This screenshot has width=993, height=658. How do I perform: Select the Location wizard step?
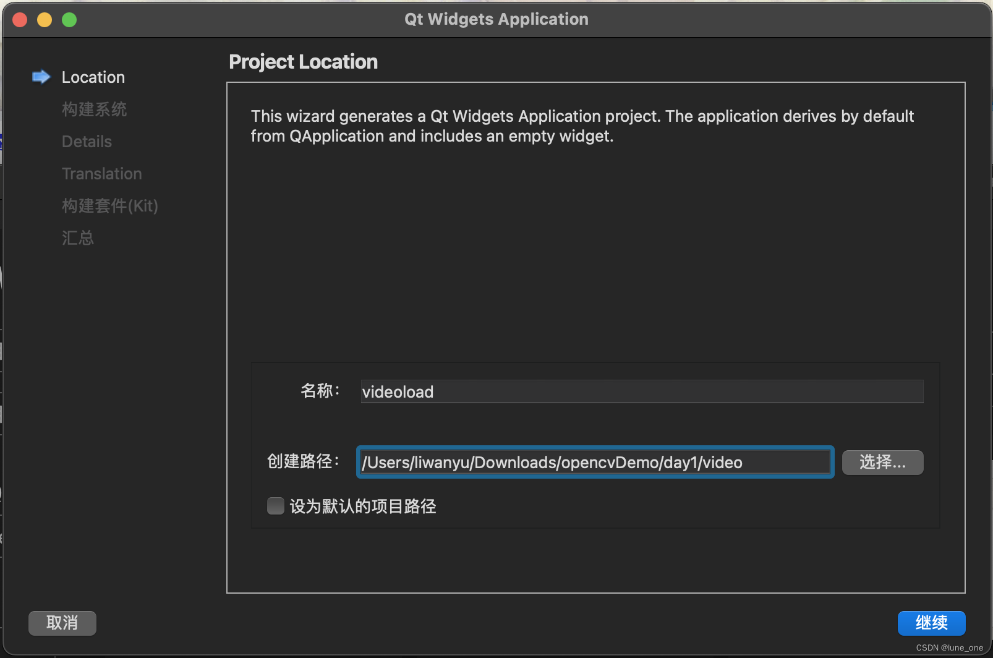93,77
